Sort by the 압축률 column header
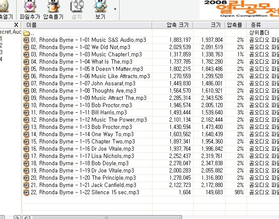Image resolution: width=279 pixels, height=219 pixels. (236, 25)
